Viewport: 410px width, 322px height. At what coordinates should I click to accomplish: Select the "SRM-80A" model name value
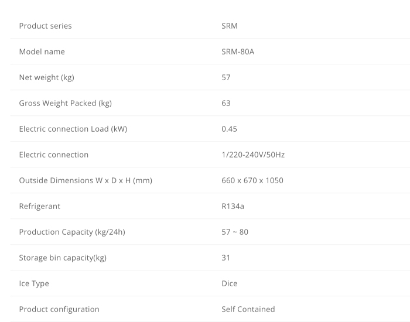coord(238,52)
